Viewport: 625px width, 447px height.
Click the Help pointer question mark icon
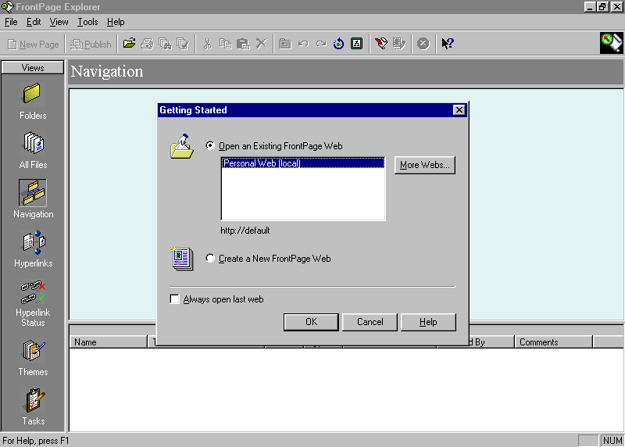point(447,44)
